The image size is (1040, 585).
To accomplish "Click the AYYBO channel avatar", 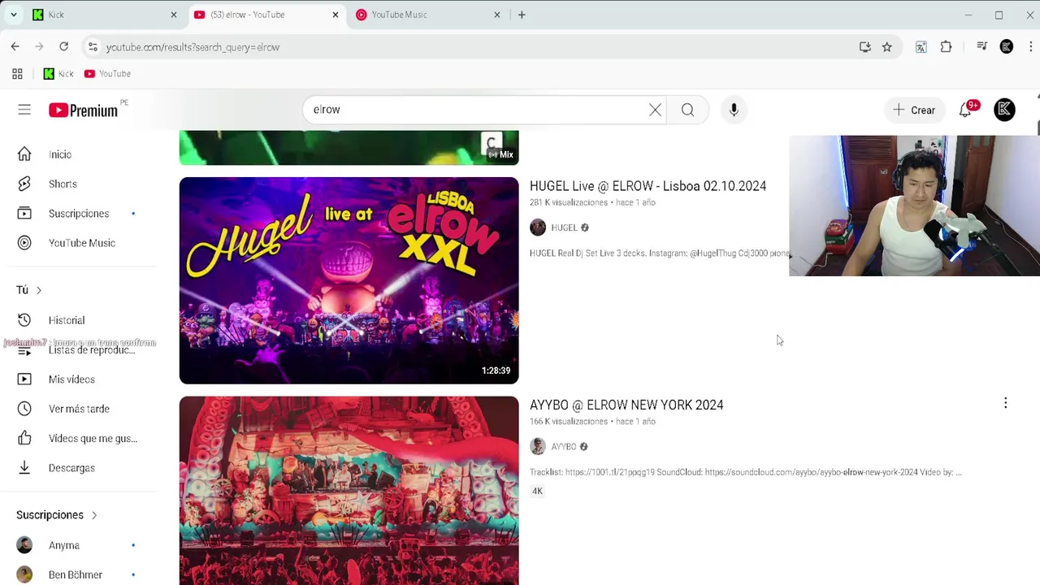I will click(x=538, y=447).
